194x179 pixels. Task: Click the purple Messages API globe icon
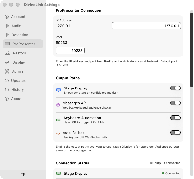pos(58,105)
